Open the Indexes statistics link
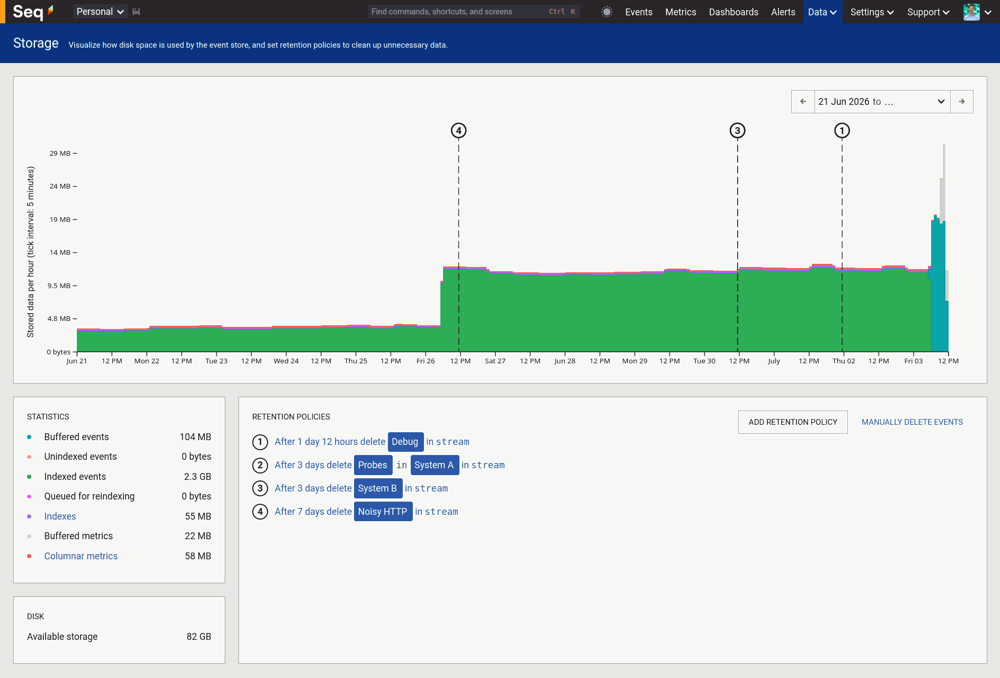The height and width of the screenshot is (678, 1000). pyautogui.click(x=60, y=516)
